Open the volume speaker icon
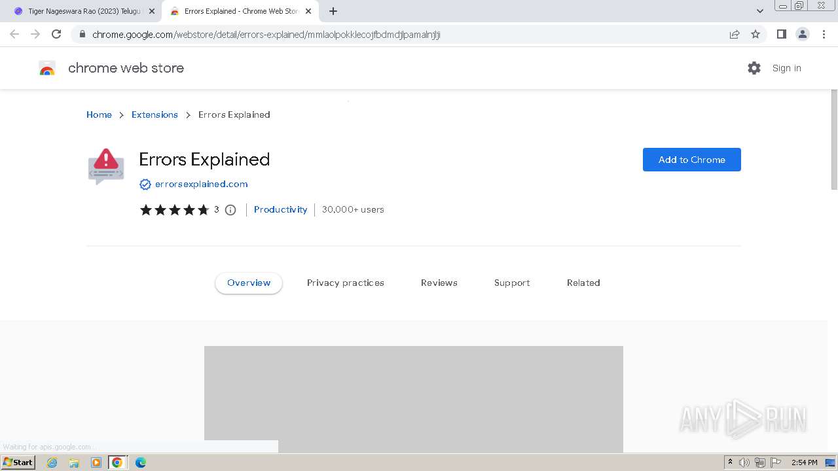Image resolution: width=838 pixels, height=471 pixels. click(744, 462)
